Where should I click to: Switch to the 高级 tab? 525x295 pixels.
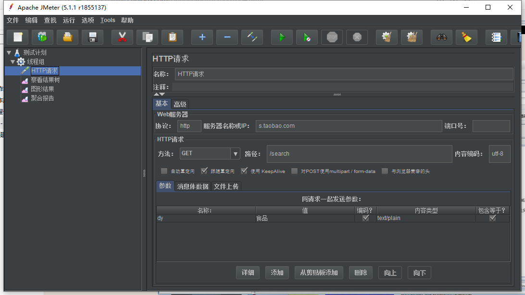[180, 104]
